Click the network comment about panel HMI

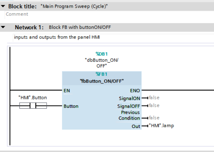pos(56,37)
